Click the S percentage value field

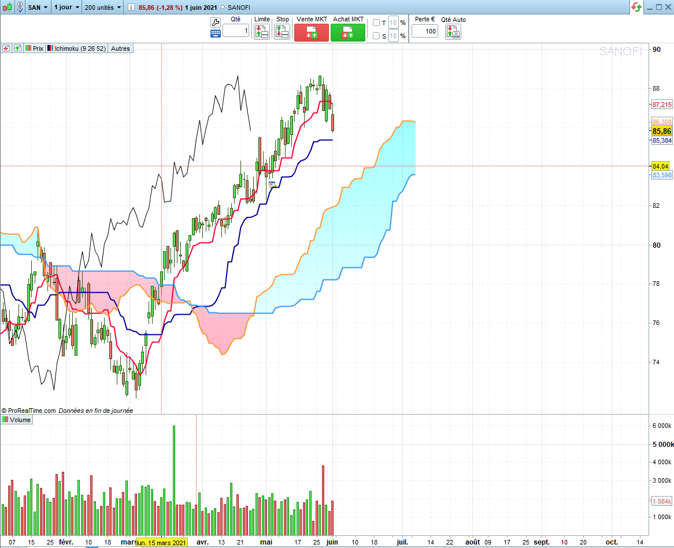[x=393, y=36]
